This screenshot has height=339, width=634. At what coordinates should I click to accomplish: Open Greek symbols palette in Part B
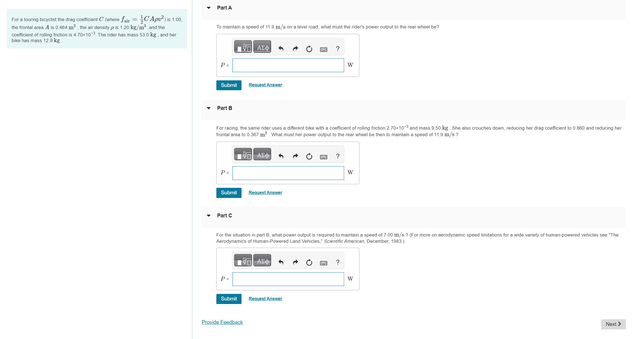[x=262, y=154]
